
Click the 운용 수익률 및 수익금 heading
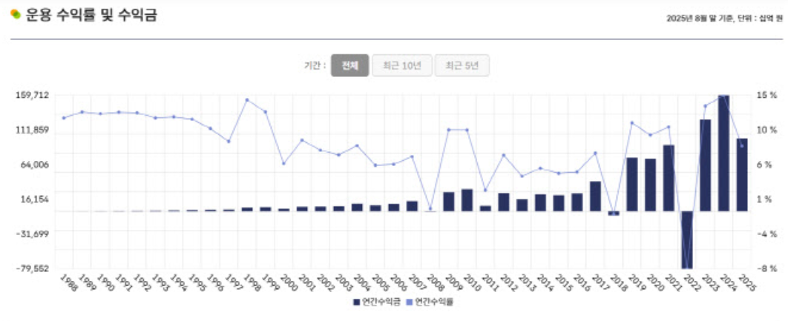pos(91,15)
